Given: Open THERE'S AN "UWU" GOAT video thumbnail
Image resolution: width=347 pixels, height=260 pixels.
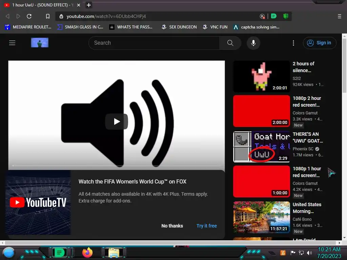Looking at the screenshot, I should point(262,147).
